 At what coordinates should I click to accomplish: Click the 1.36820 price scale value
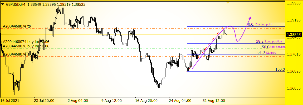tap(294, 71)
